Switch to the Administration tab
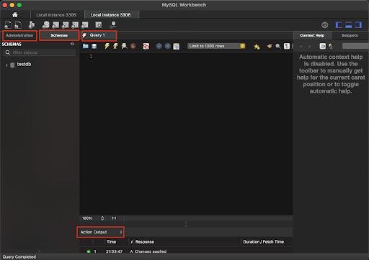Screen dimensions: 369x260 click(19, 35)
